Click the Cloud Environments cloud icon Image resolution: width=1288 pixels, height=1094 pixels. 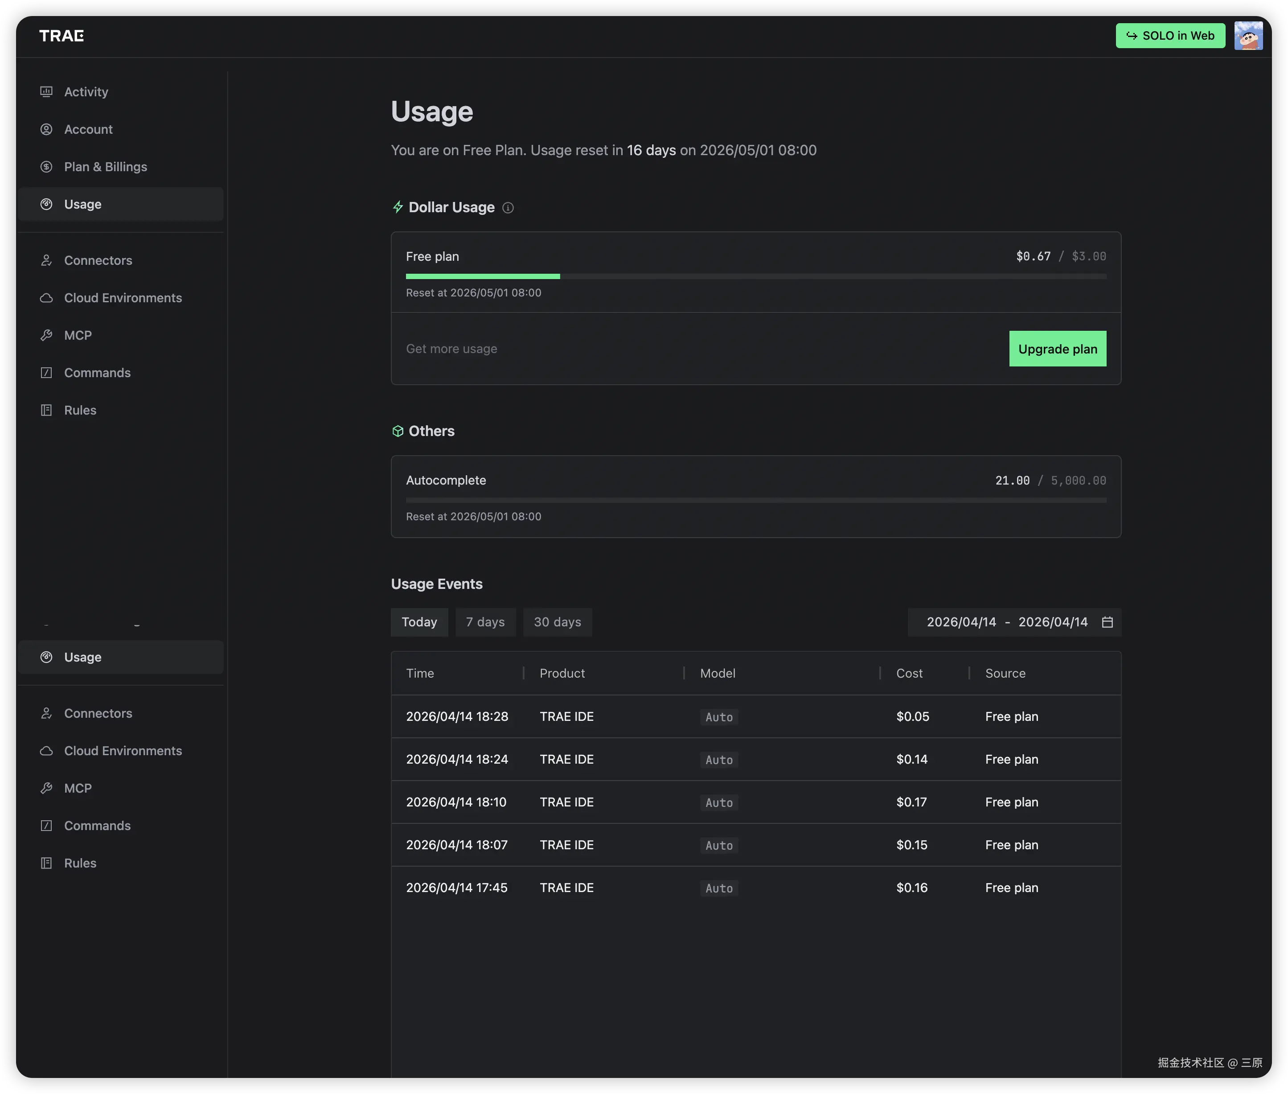pyautogui.click(x=46, y=298)
